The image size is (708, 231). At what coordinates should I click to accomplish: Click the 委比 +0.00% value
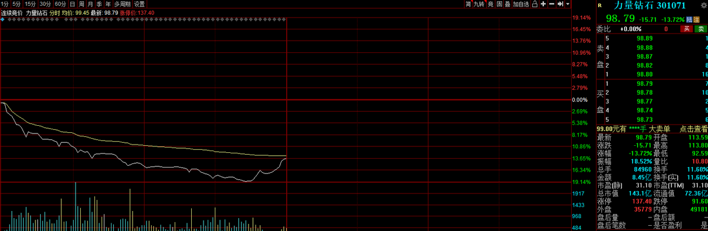coord(631,29)
